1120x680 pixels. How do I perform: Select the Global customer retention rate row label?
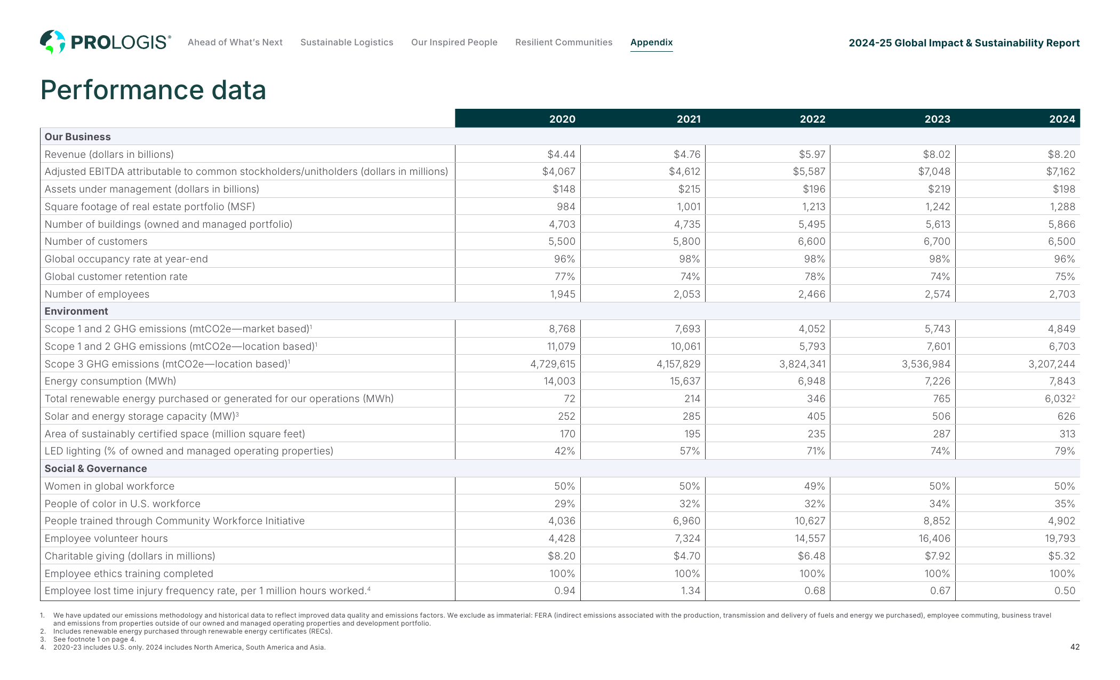click(x=116, y=276)
